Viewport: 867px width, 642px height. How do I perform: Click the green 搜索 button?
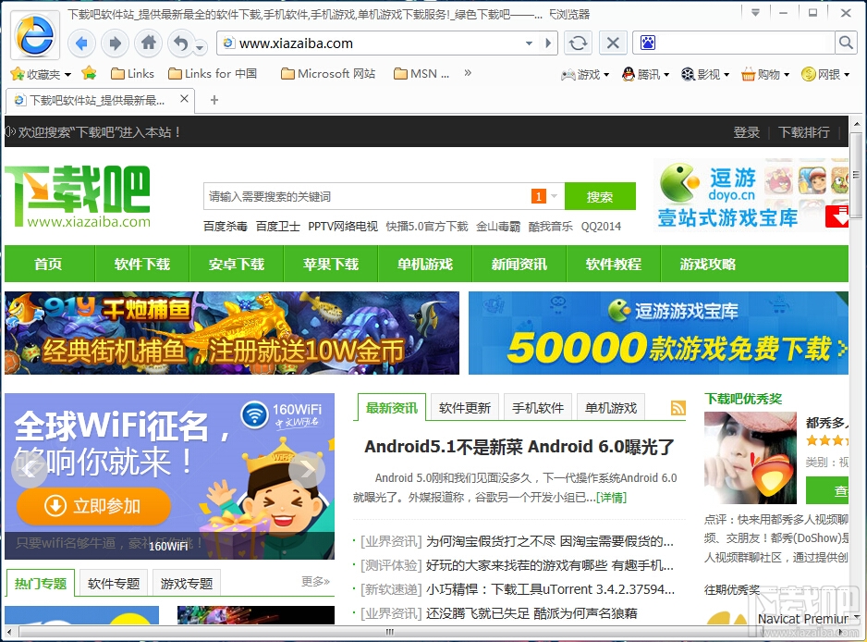click(600, 196)
